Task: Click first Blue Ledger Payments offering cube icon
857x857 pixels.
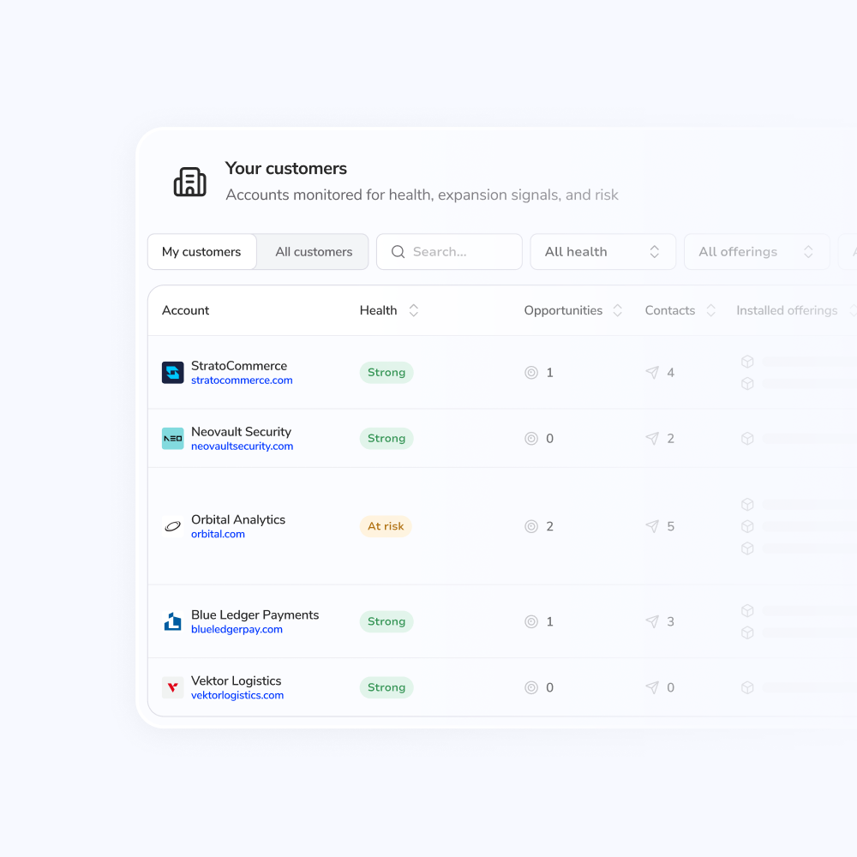Action: (x=747, y=610)
